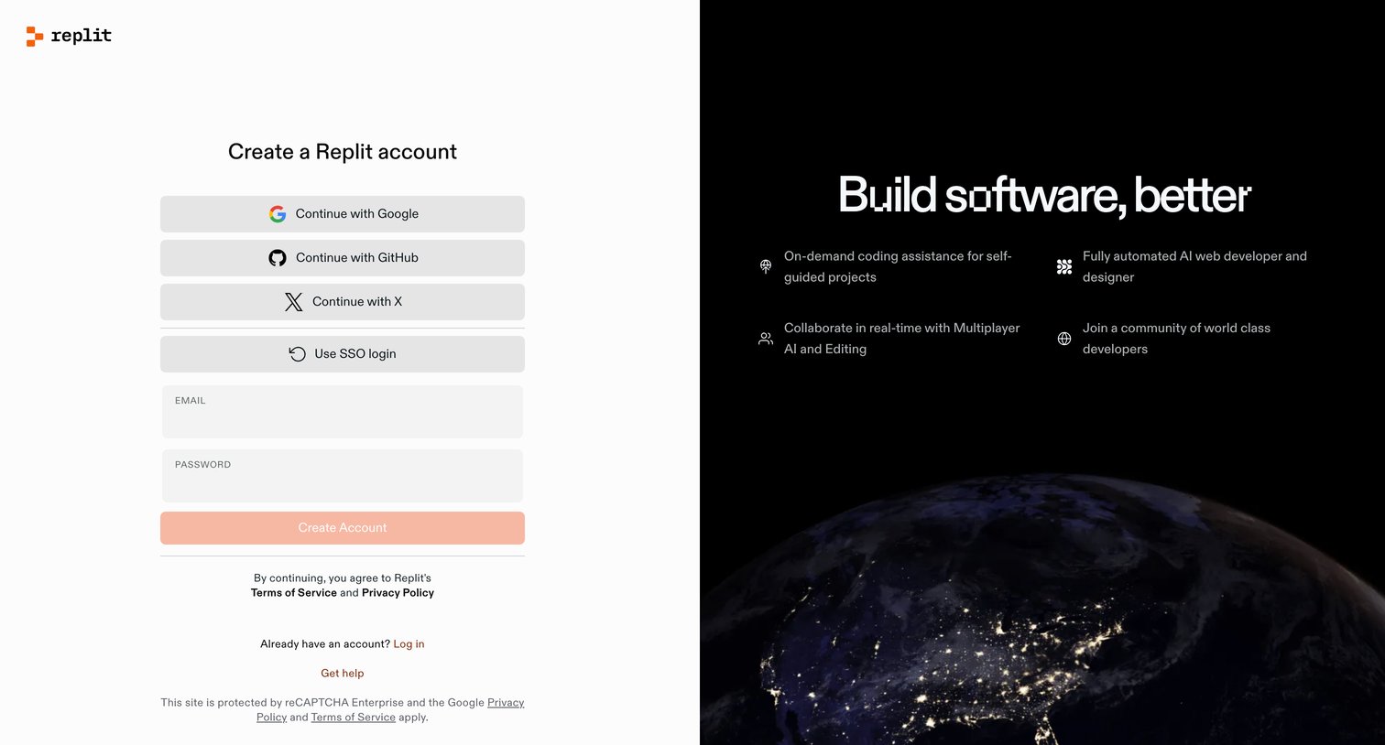Open Replit's Privacy Policy link
Image resolution: width=1385 pixels, height=745 pixels.
click(398, 593)
